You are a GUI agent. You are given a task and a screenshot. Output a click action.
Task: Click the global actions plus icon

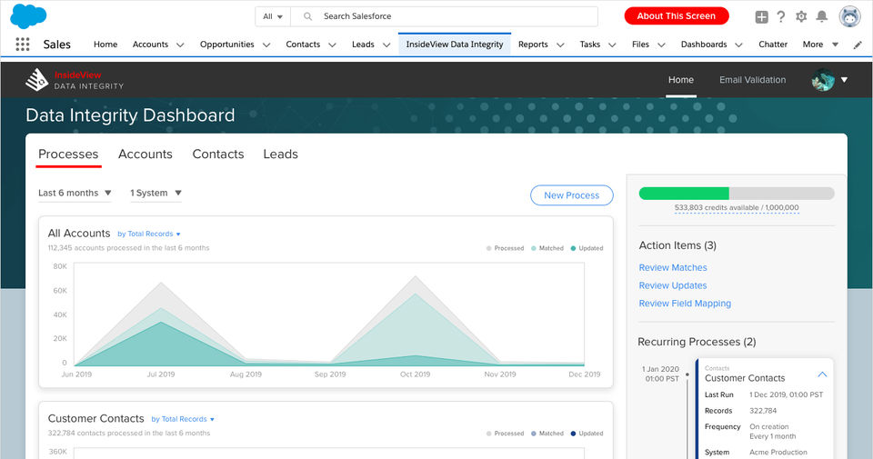(x=761, y=16)
